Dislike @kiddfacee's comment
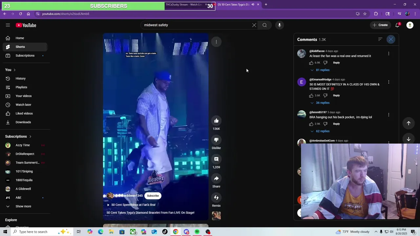The image size is (420, 236). pyautogui.click(x=325, y=63)
